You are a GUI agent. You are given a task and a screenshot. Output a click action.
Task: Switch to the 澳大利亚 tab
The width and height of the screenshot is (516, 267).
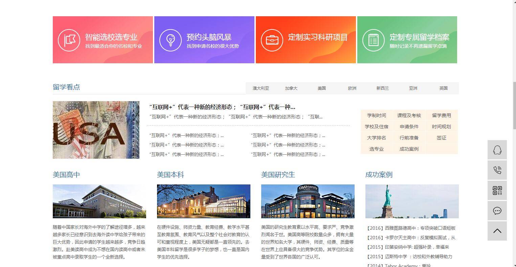click(x=261, y=88)
